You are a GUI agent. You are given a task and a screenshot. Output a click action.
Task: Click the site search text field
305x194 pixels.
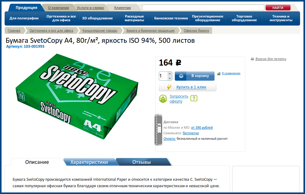pyautogui.click(x=203, y=8)
